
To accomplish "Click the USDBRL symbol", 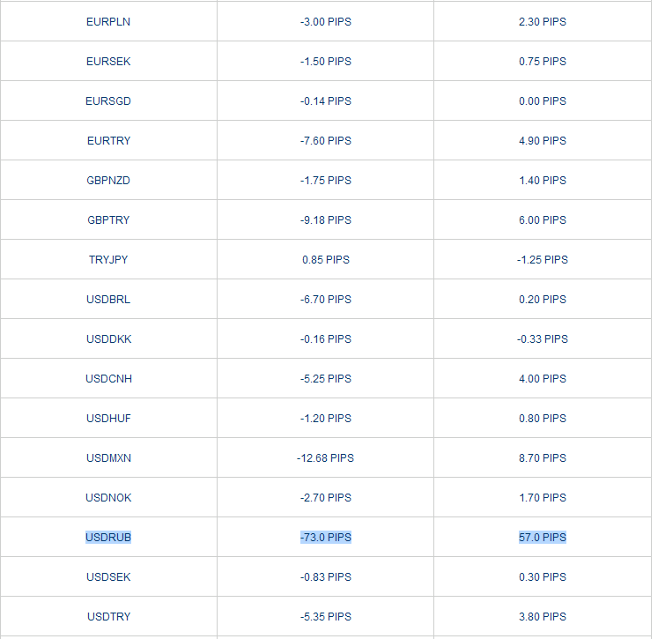I will tap(108, 299).
